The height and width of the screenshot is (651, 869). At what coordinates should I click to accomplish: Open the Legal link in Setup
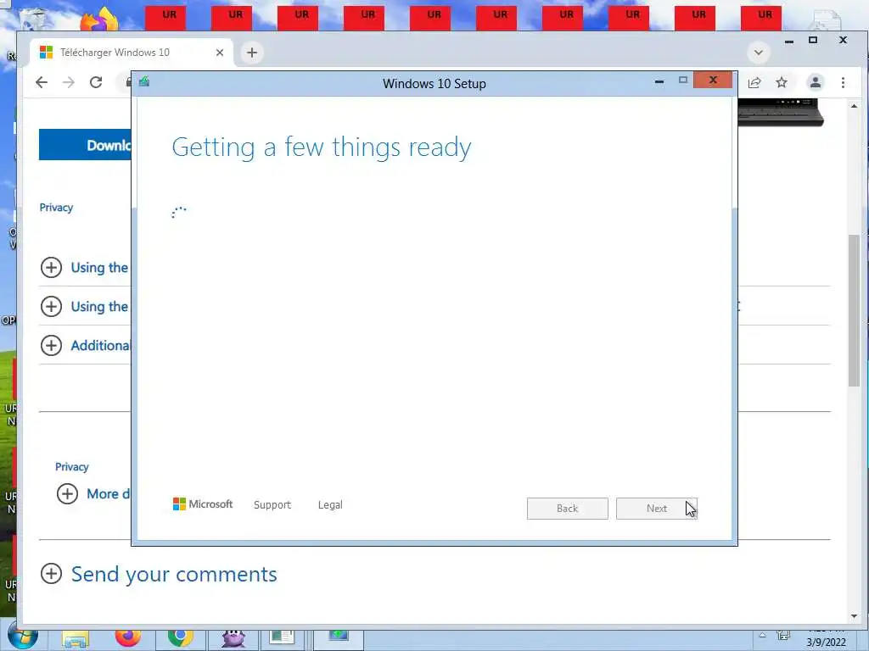pos(330,505)
